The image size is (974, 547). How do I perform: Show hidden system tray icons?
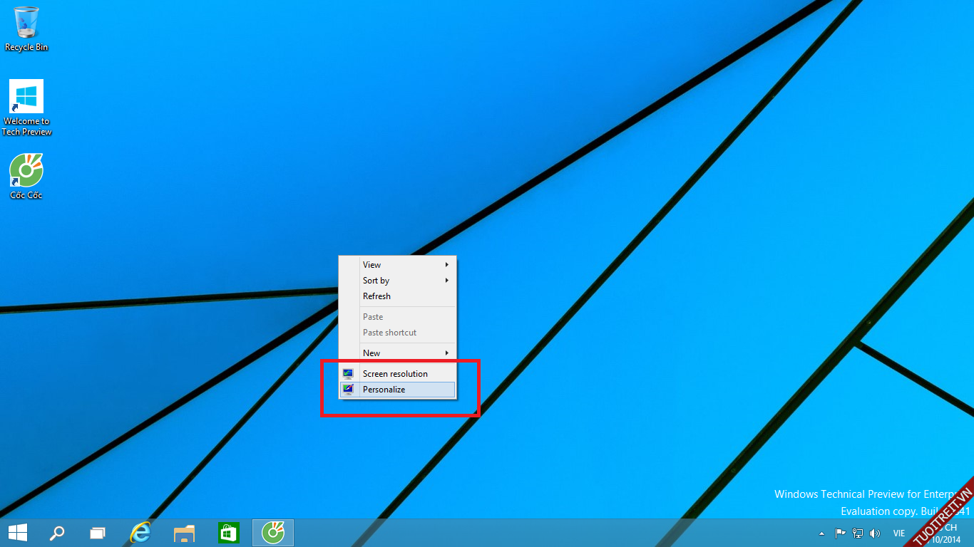click(821, 533)
